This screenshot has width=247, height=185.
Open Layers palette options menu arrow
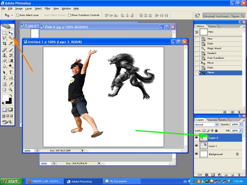244,120
